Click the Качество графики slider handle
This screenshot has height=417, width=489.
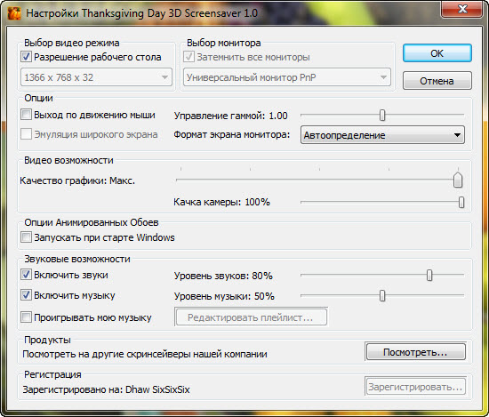(x=458, y=180)
